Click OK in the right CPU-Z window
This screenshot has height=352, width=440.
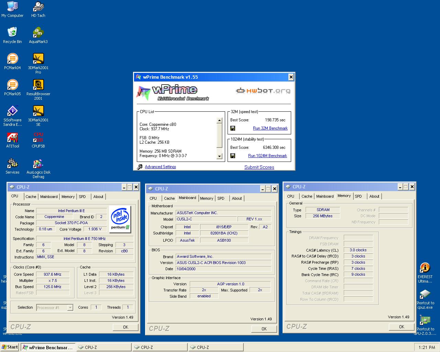tap(401, 327)
